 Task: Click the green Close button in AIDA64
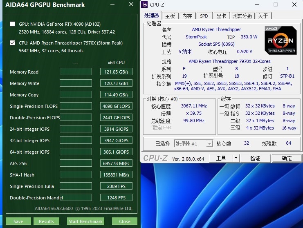coord(125,221)
